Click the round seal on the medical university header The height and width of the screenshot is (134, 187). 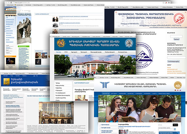point(129,43)
